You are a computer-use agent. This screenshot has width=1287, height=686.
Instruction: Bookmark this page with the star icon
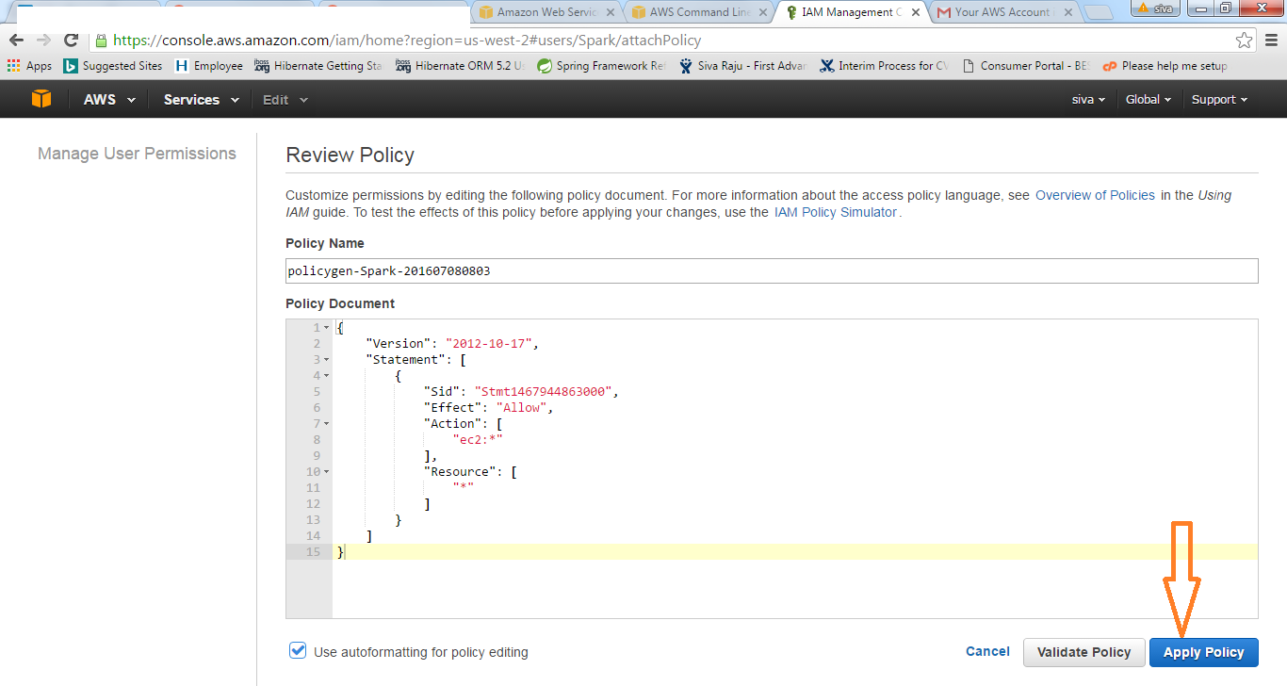pos(1245,41)
